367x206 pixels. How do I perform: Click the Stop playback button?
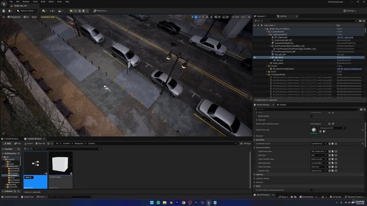[x=80, y=11]
